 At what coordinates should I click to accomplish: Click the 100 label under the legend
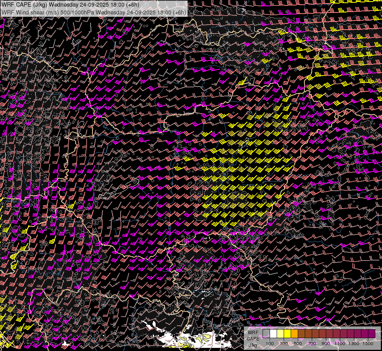point(270,344)
